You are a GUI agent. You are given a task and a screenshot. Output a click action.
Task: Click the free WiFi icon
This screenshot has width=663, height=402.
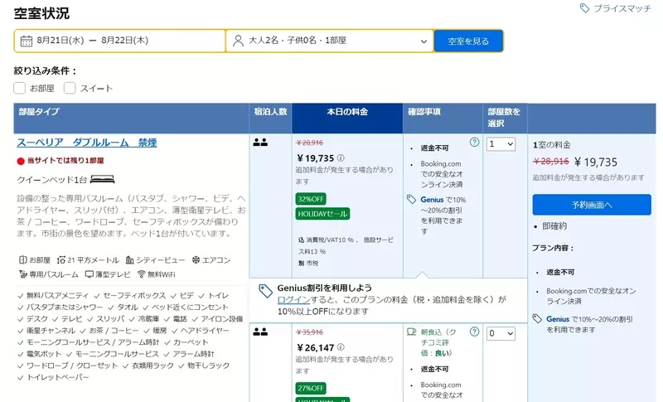point(141,274)
